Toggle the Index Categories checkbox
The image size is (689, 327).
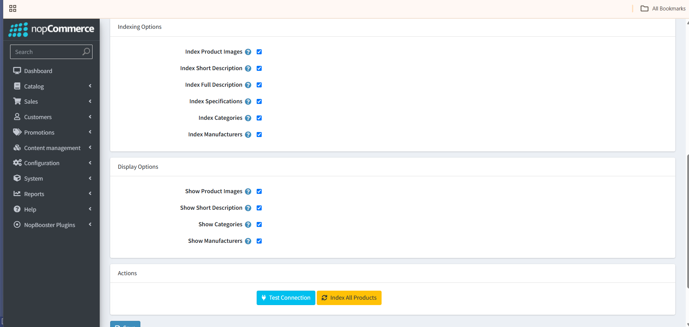[x=259, y=118]
